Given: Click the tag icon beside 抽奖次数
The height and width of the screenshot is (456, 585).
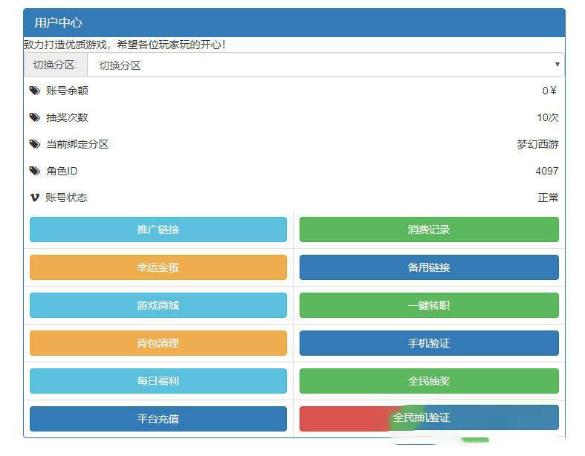Looking at the screenshot, I should pos(34,117).
